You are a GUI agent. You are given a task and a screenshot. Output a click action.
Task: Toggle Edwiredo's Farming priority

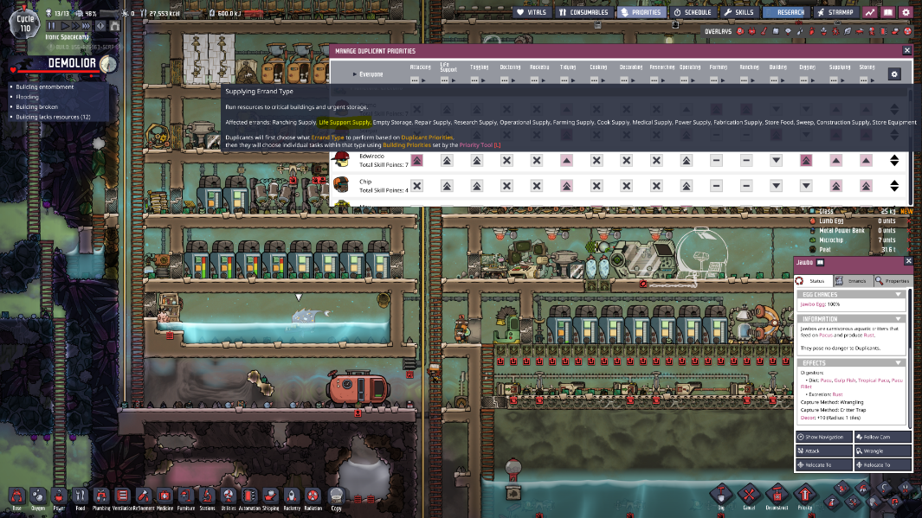coord(716,160)
